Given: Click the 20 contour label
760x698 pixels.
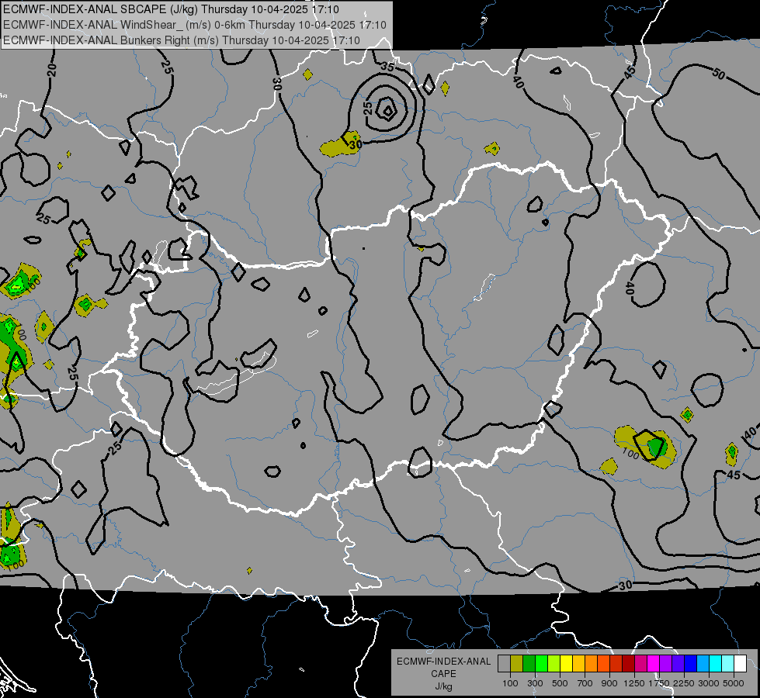Looking at the screenshot, I should point(52,71).
